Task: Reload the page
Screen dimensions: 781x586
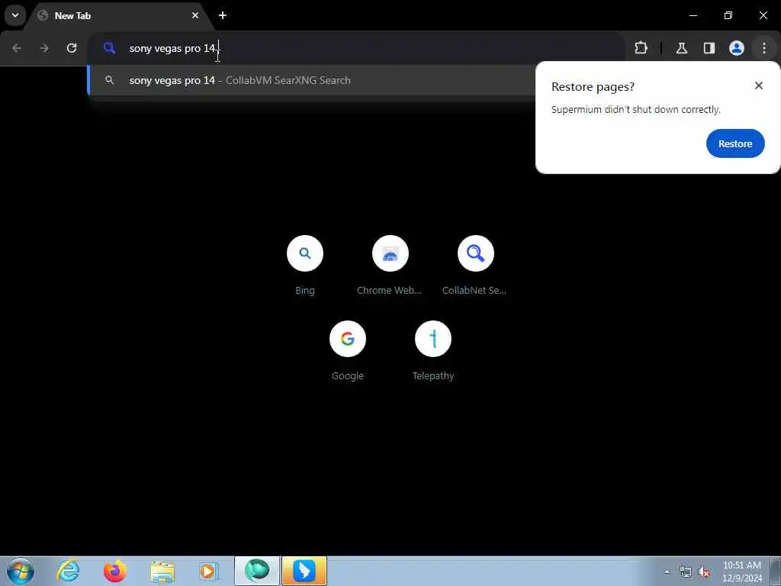Action: (x=72, y=48)
